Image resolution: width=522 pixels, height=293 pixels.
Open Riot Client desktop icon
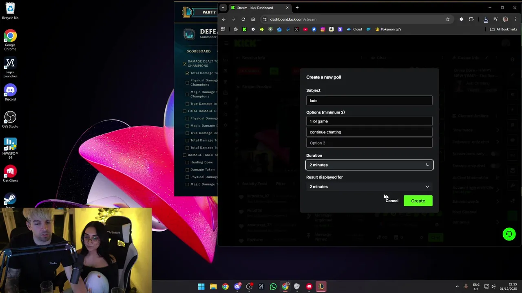click(10, 174)
